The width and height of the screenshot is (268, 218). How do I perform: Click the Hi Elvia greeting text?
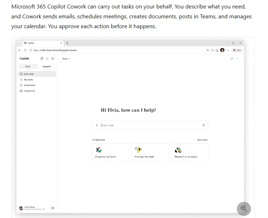(128, 110)
